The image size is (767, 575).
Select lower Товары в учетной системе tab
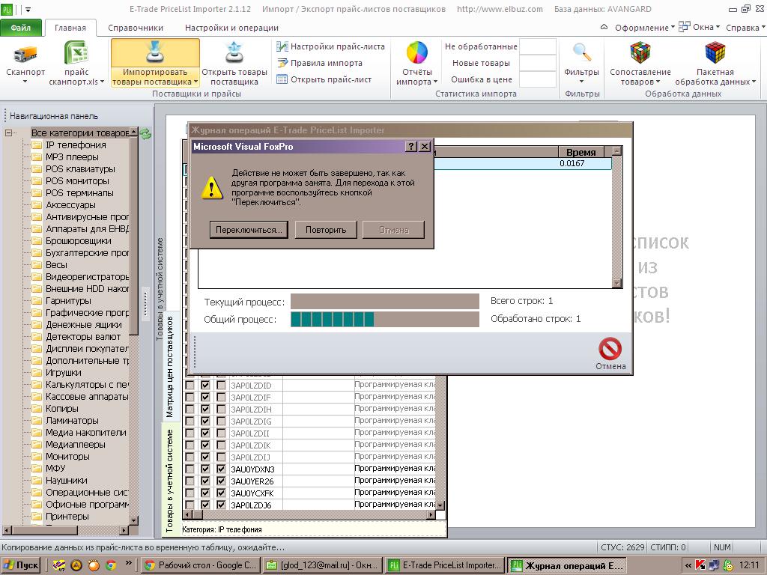(170, 480)
